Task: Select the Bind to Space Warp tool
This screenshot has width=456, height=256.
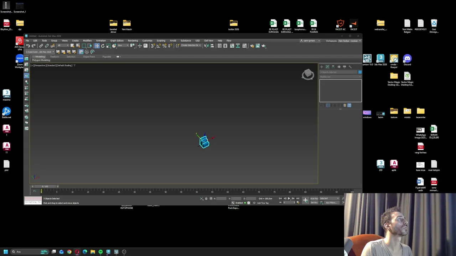Action: coord(52,46)
